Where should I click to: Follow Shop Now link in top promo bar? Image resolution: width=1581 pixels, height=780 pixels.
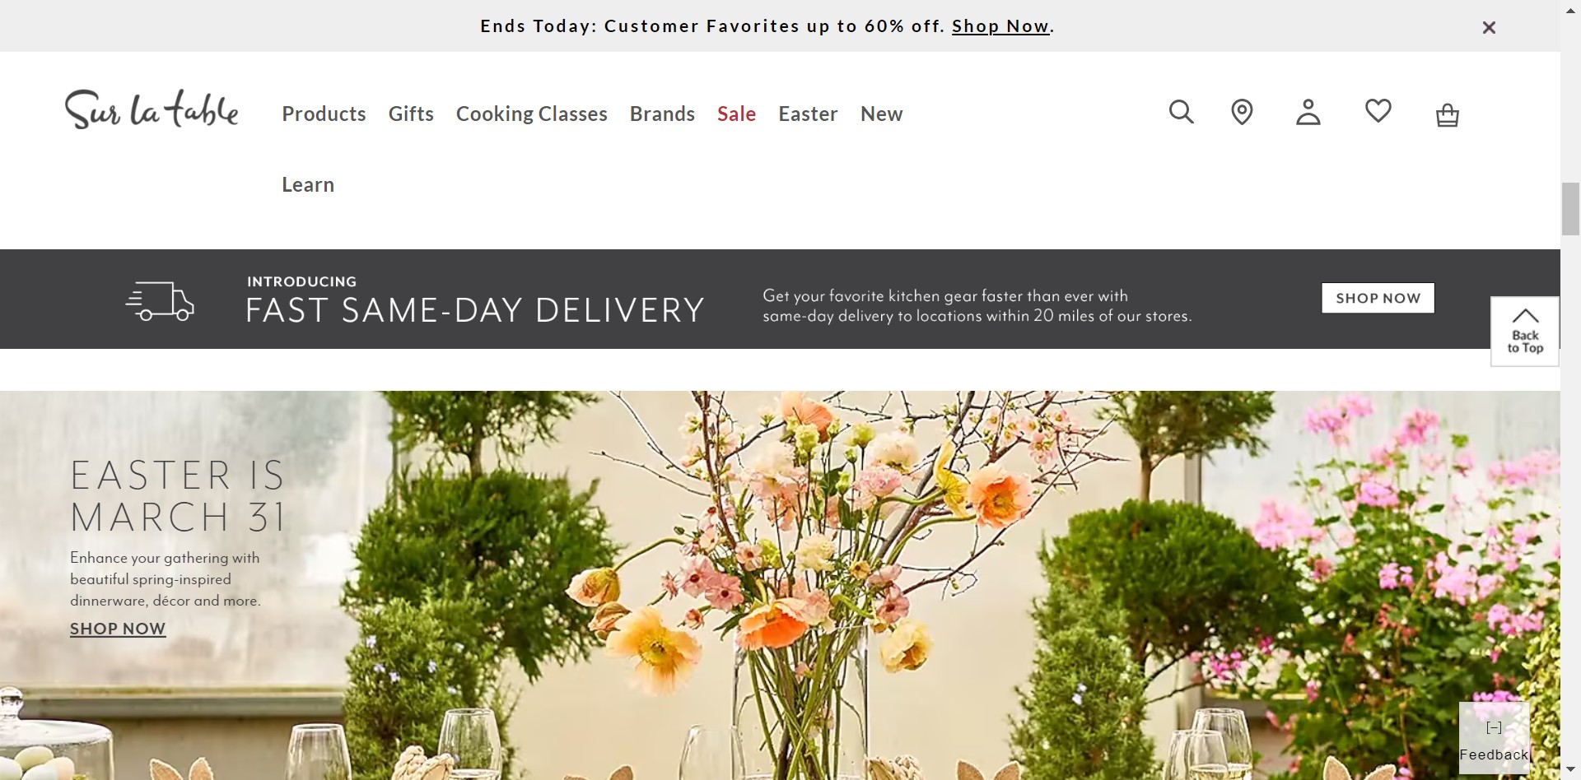1000,26
